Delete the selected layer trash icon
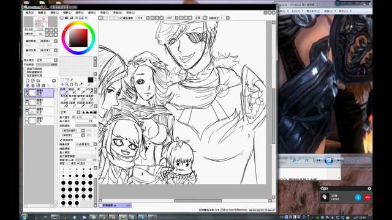 [x=43, y=86]
